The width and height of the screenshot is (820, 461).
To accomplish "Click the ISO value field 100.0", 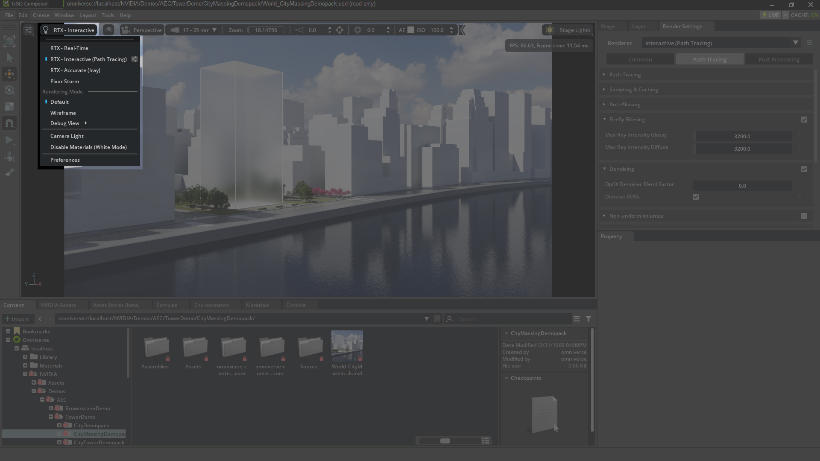I will 437,30.
